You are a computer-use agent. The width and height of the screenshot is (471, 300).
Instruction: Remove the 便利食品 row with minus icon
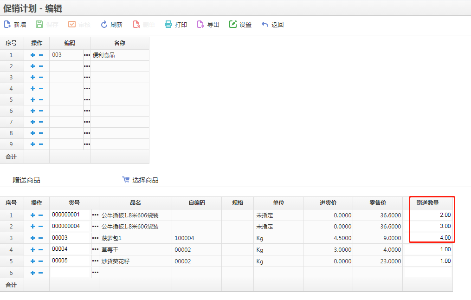41,55
